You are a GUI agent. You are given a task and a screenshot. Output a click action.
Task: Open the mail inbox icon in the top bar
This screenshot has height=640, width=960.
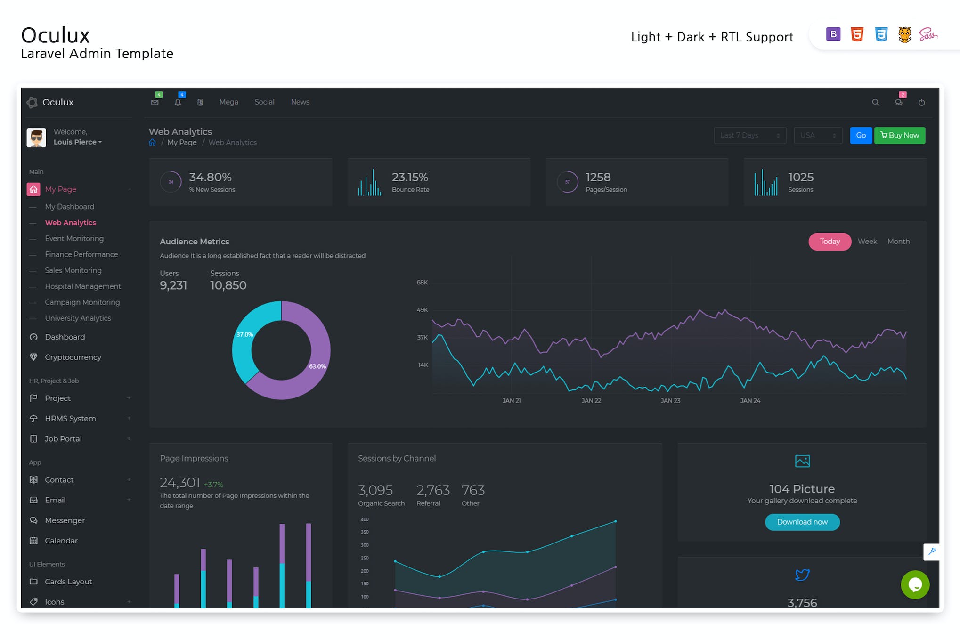coord(155,102)
